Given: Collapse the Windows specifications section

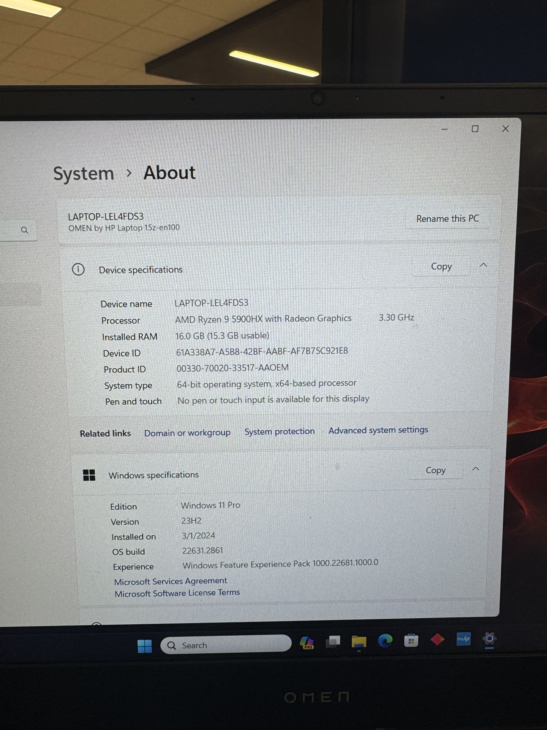Looking at the screenshot, I should pyautogui.click(x=475, y=469).
